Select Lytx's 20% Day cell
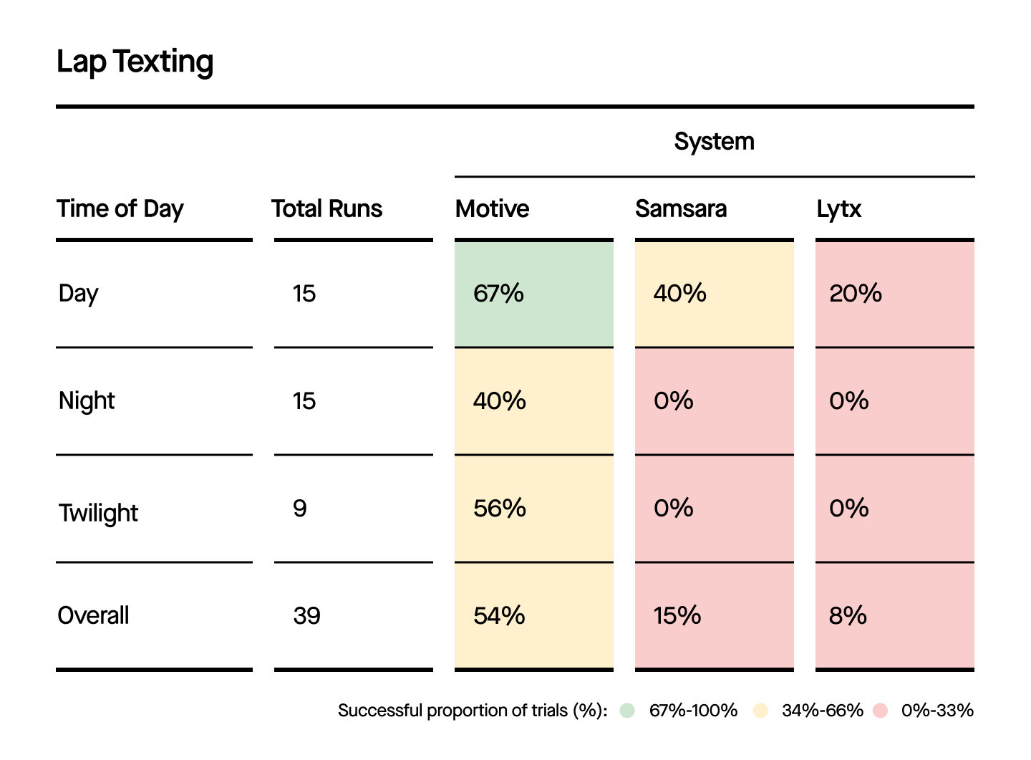The image size is (1031, 760). point(895,294)
